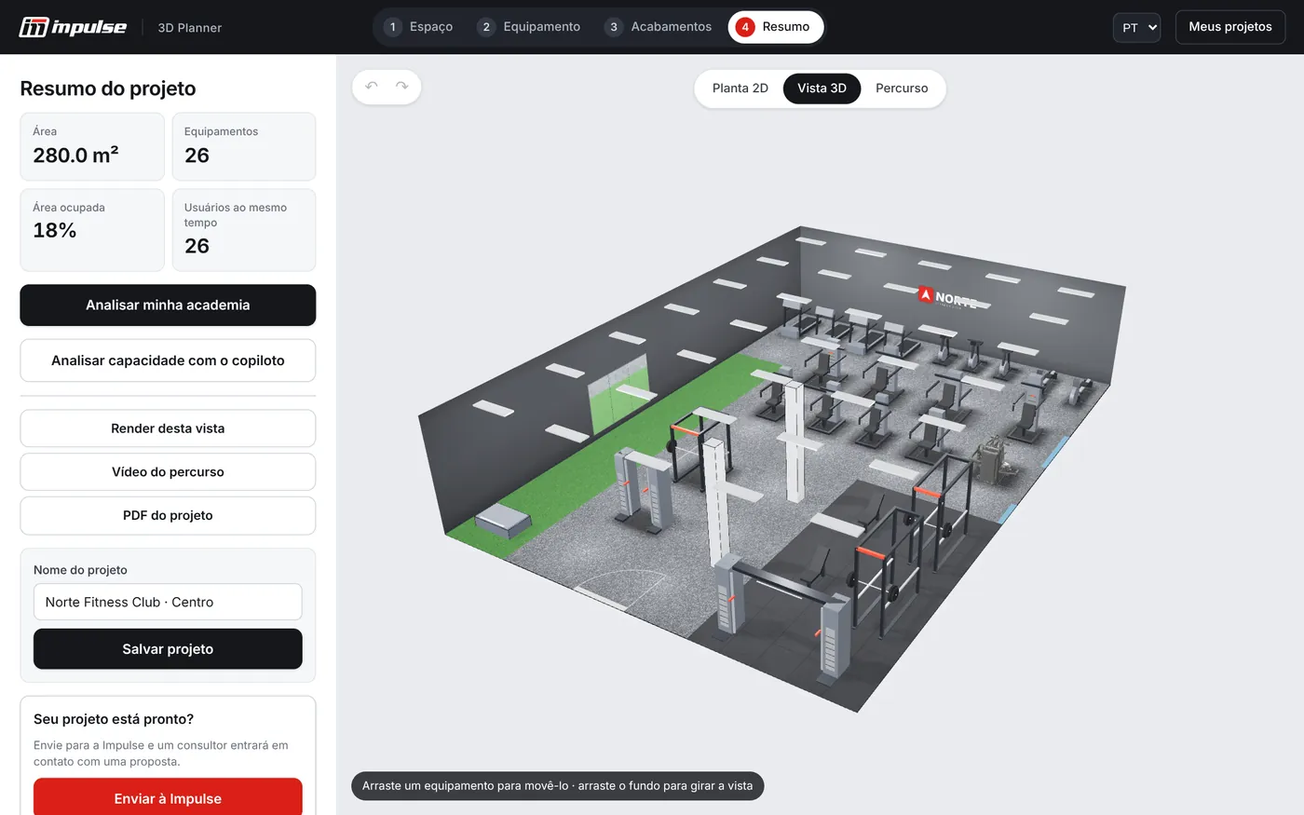
Task: Click the Nome do projeto input field
Action: [x=168, y=602]
